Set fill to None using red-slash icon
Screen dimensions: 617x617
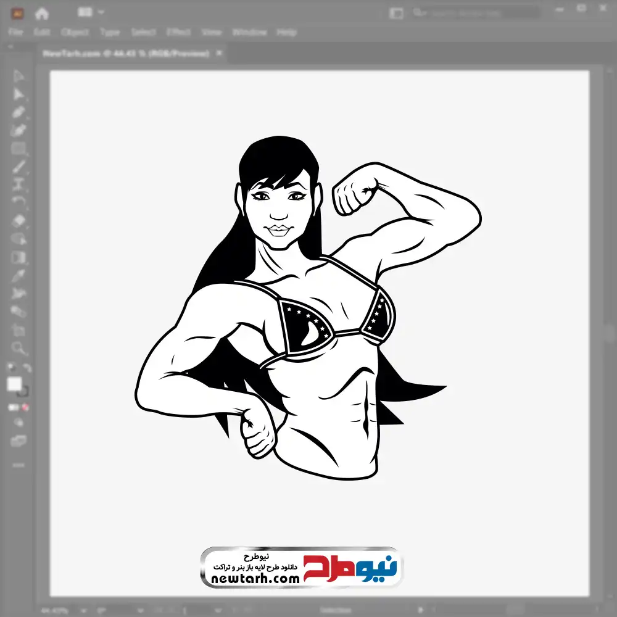click(x=26, y=408)
